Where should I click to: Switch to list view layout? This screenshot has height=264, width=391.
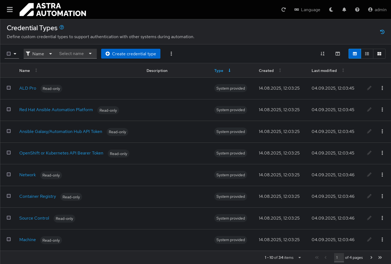[367, 54]
